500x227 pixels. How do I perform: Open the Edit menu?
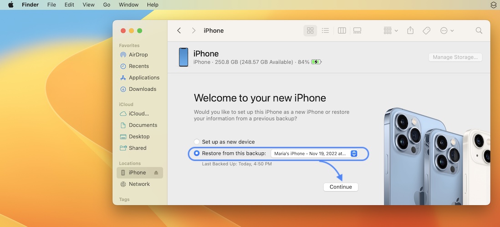click(69, 5)
